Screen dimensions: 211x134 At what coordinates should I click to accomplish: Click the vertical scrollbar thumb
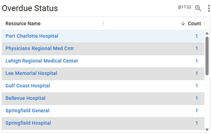click(207, 56)
